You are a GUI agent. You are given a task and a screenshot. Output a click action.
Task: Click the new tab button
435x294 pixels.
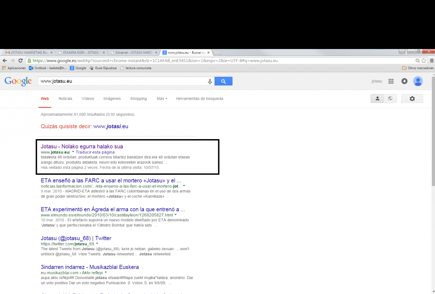(217, 53)
